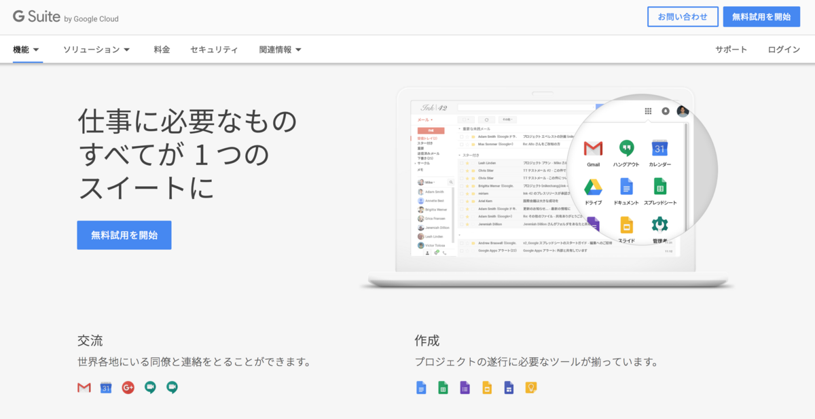
Task: Click the Gmail icon under 交流
Action: click(84, 388)
